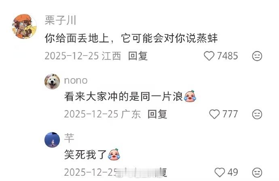Screen dimensions: 279x181
Task: Click the 7485 like count
Action: pos(227,56)
